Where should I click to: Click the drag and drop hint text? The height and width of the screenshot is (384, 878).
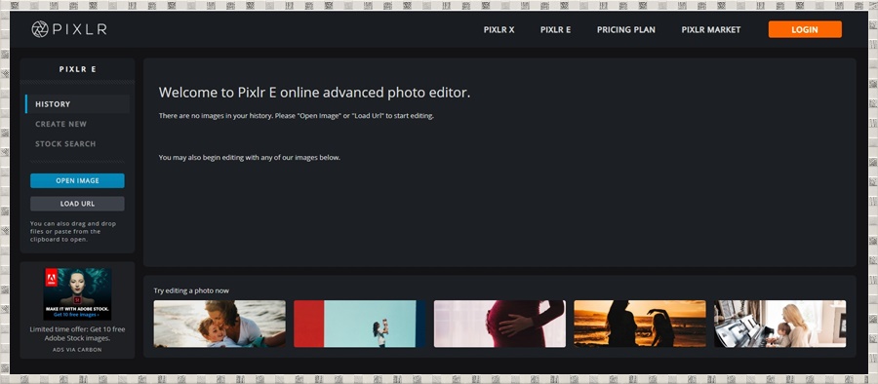coord(73,231)
